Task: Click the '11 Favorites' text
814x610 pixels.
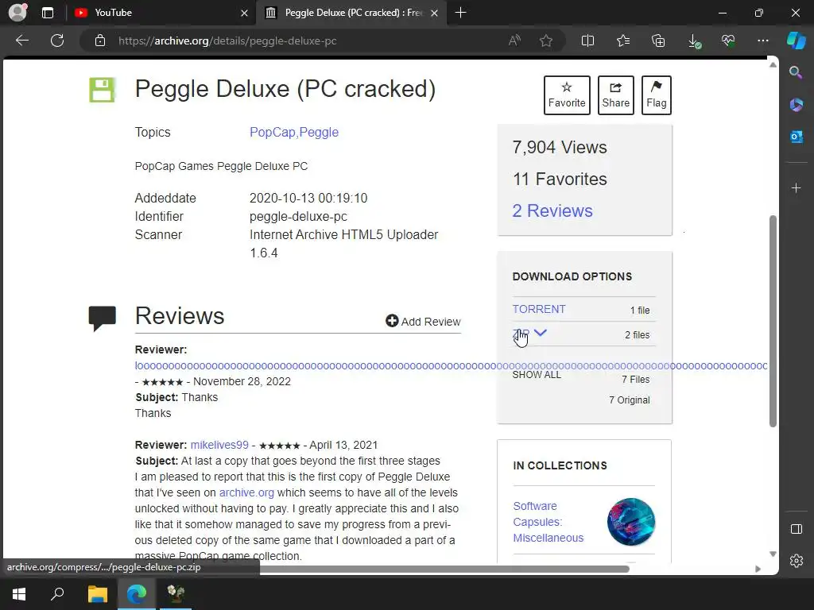Action: tap(560, 179)
